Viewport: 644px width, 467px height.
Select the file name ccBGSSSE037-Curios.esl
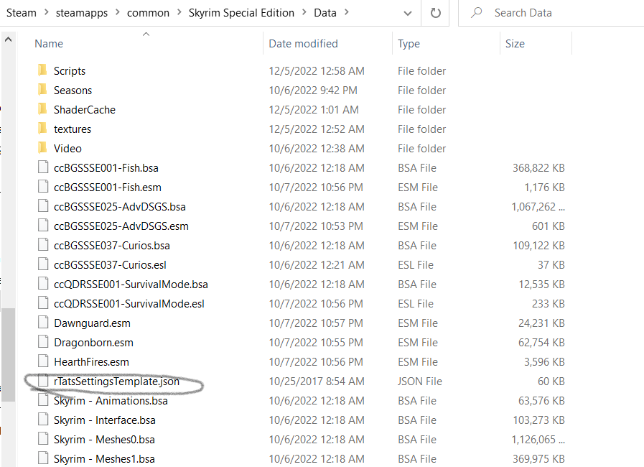[110, 264]
